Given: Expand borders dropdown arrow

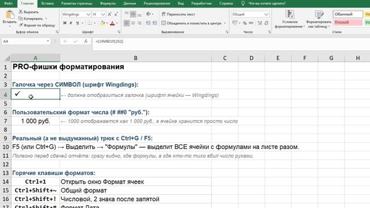Looking at the screenshot, I should point(95,23).
